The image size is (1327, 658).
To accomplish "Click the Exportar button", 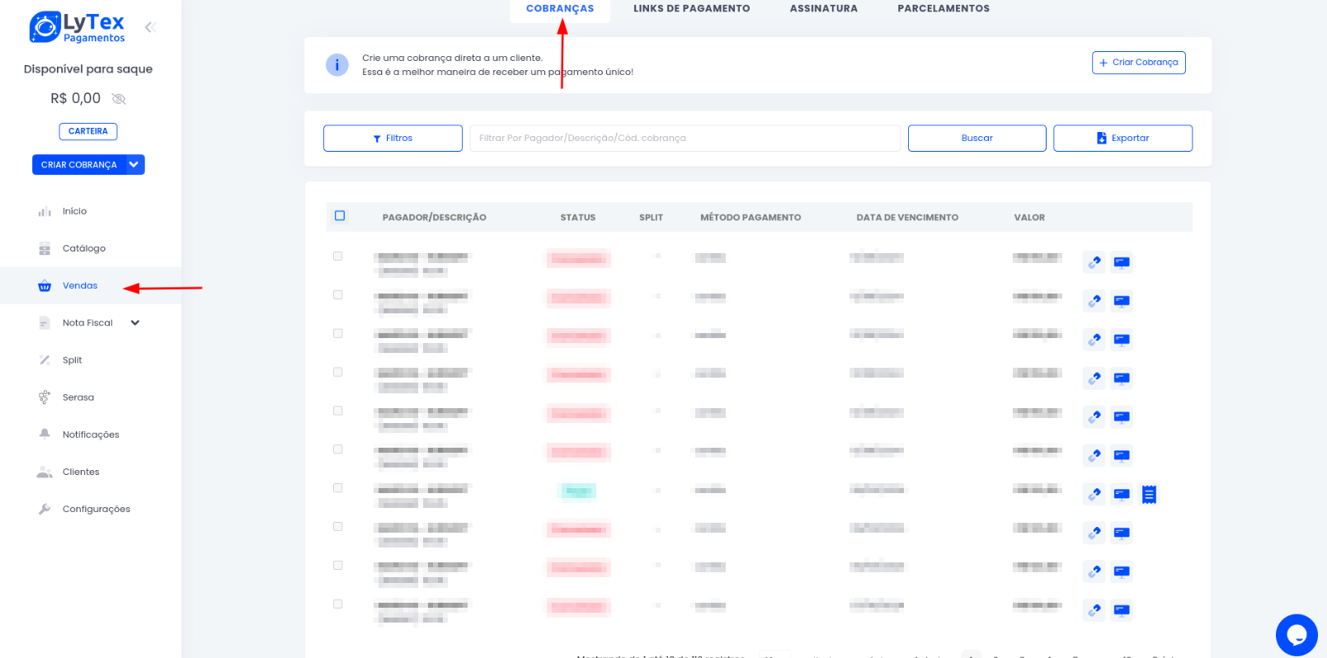I will 1122,139.
